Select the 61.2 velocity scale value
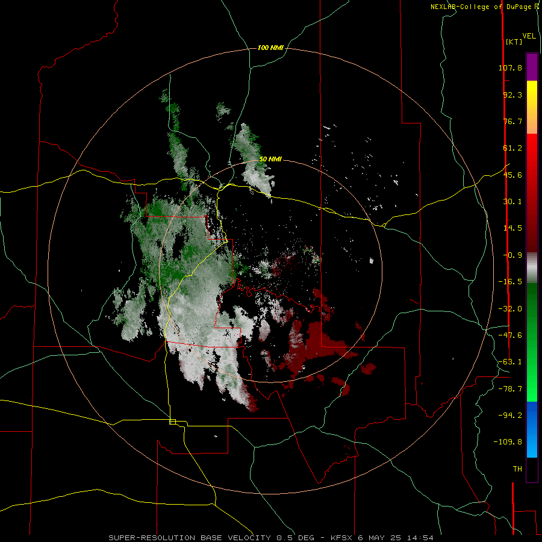Screen dimensions: 542x542 point(512,148)
